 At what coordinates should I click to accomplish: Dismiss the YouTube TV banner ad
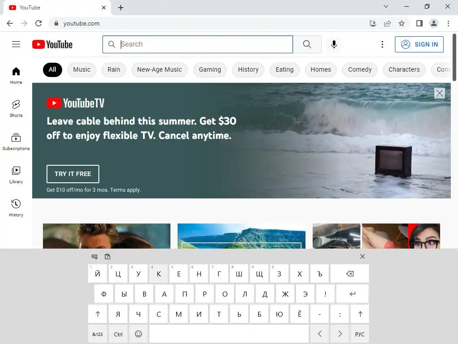439,93
